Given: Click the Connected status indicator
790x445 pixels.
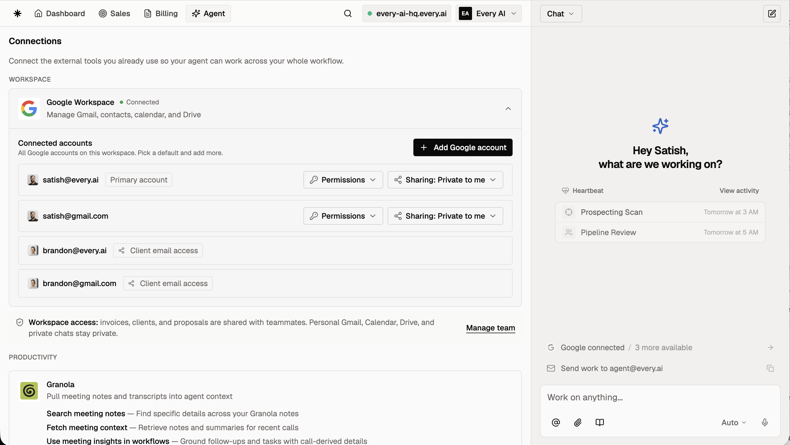Looking at the screenshot, I should 139,102.
